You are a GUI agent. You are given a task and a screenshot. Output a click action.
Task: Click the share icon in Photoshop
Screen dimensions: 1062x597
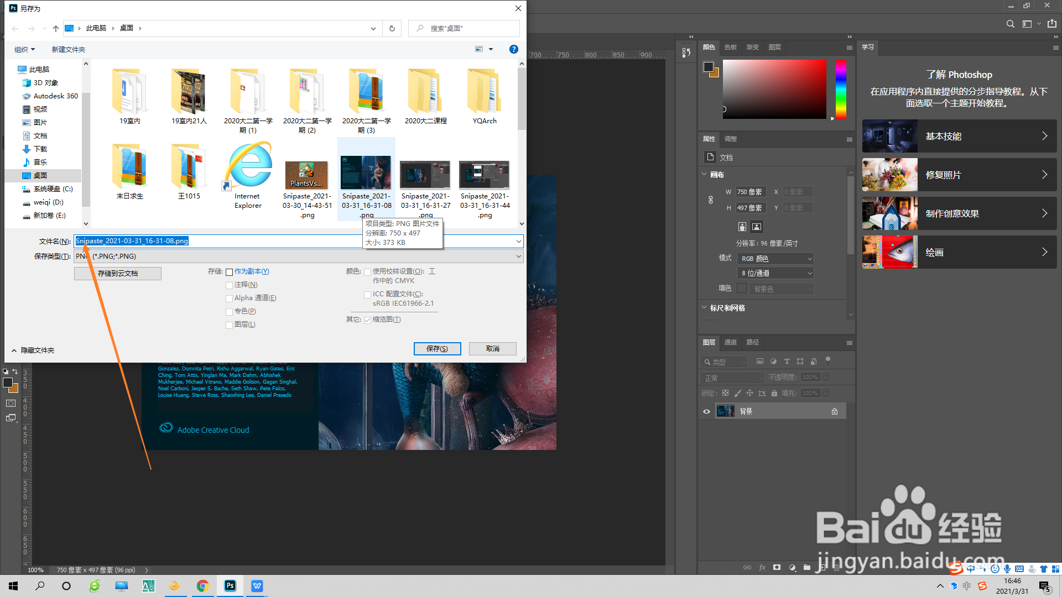(x=1052, y=23)
